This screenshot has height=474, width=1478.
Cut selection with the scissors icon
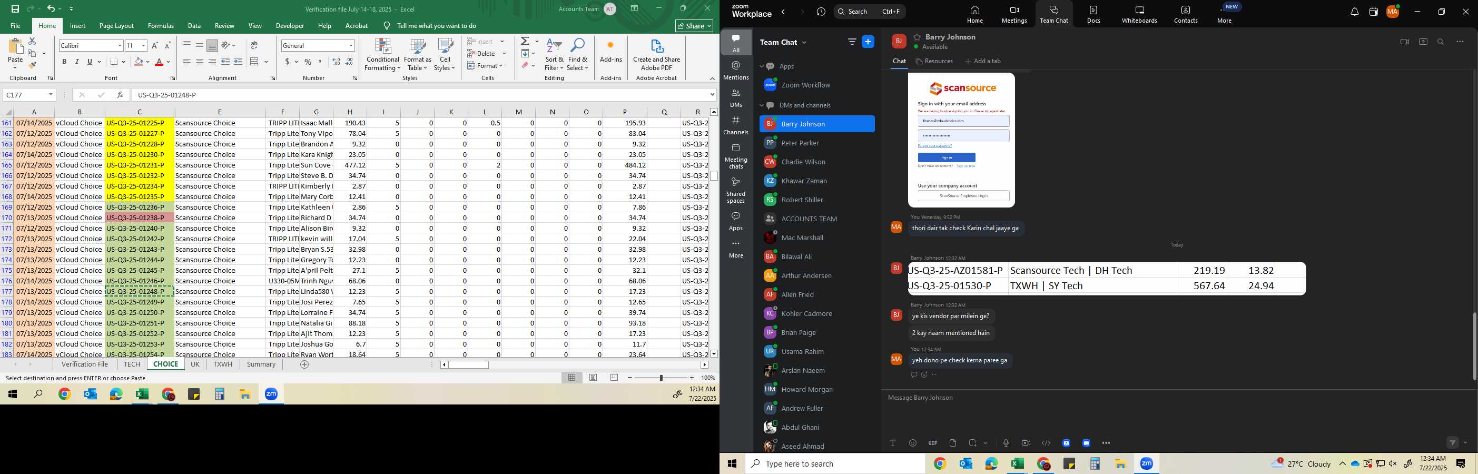click(32, 41)
